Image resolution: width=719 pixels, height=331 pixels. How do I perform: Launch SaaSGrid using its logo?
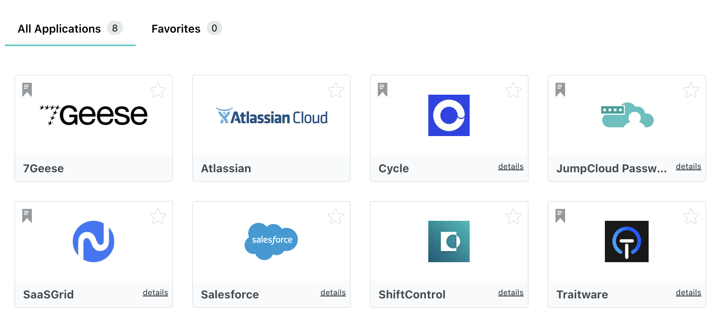(x=93, y=241)
